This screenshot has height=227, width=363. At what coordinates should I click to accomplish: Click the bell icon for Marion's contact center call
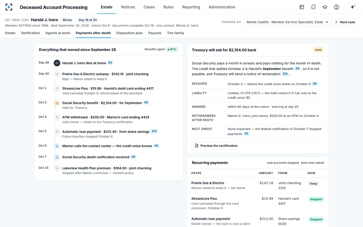coord(57,146)
